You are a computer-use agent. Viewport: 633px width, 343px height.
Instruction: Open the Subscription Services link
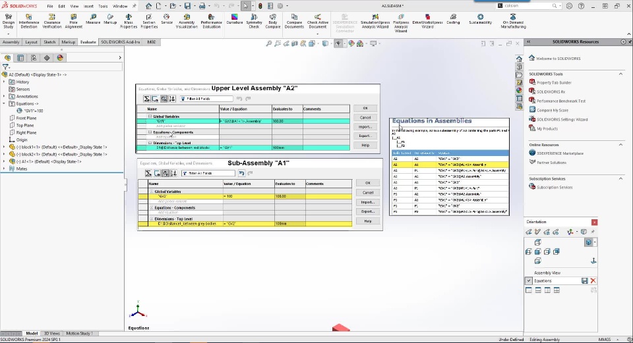point(555,188)
